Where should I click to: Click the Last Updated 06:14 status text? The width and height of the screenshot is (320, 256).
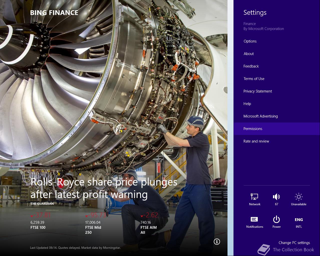[75, 248]
